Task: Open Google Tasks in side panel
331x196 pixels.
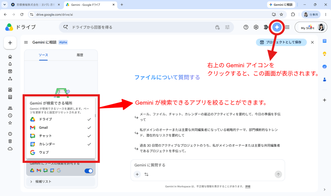Action: point(324,67)
